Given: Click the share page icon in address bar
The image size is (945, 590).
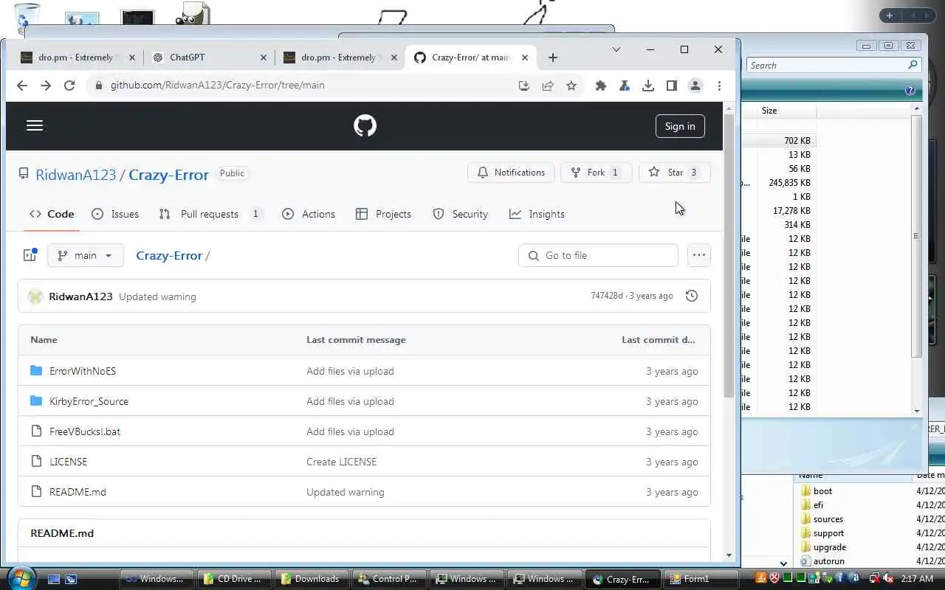Looking at the screenshot, I should coord(548,86).
